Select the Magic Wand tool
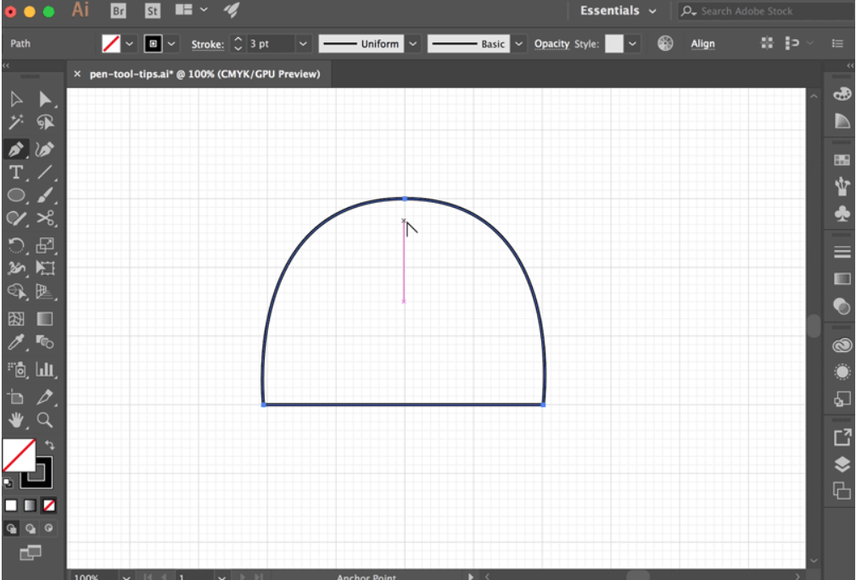Image resolution: width=856 pixels, height=580 pixels. click(x=15, y=124)
